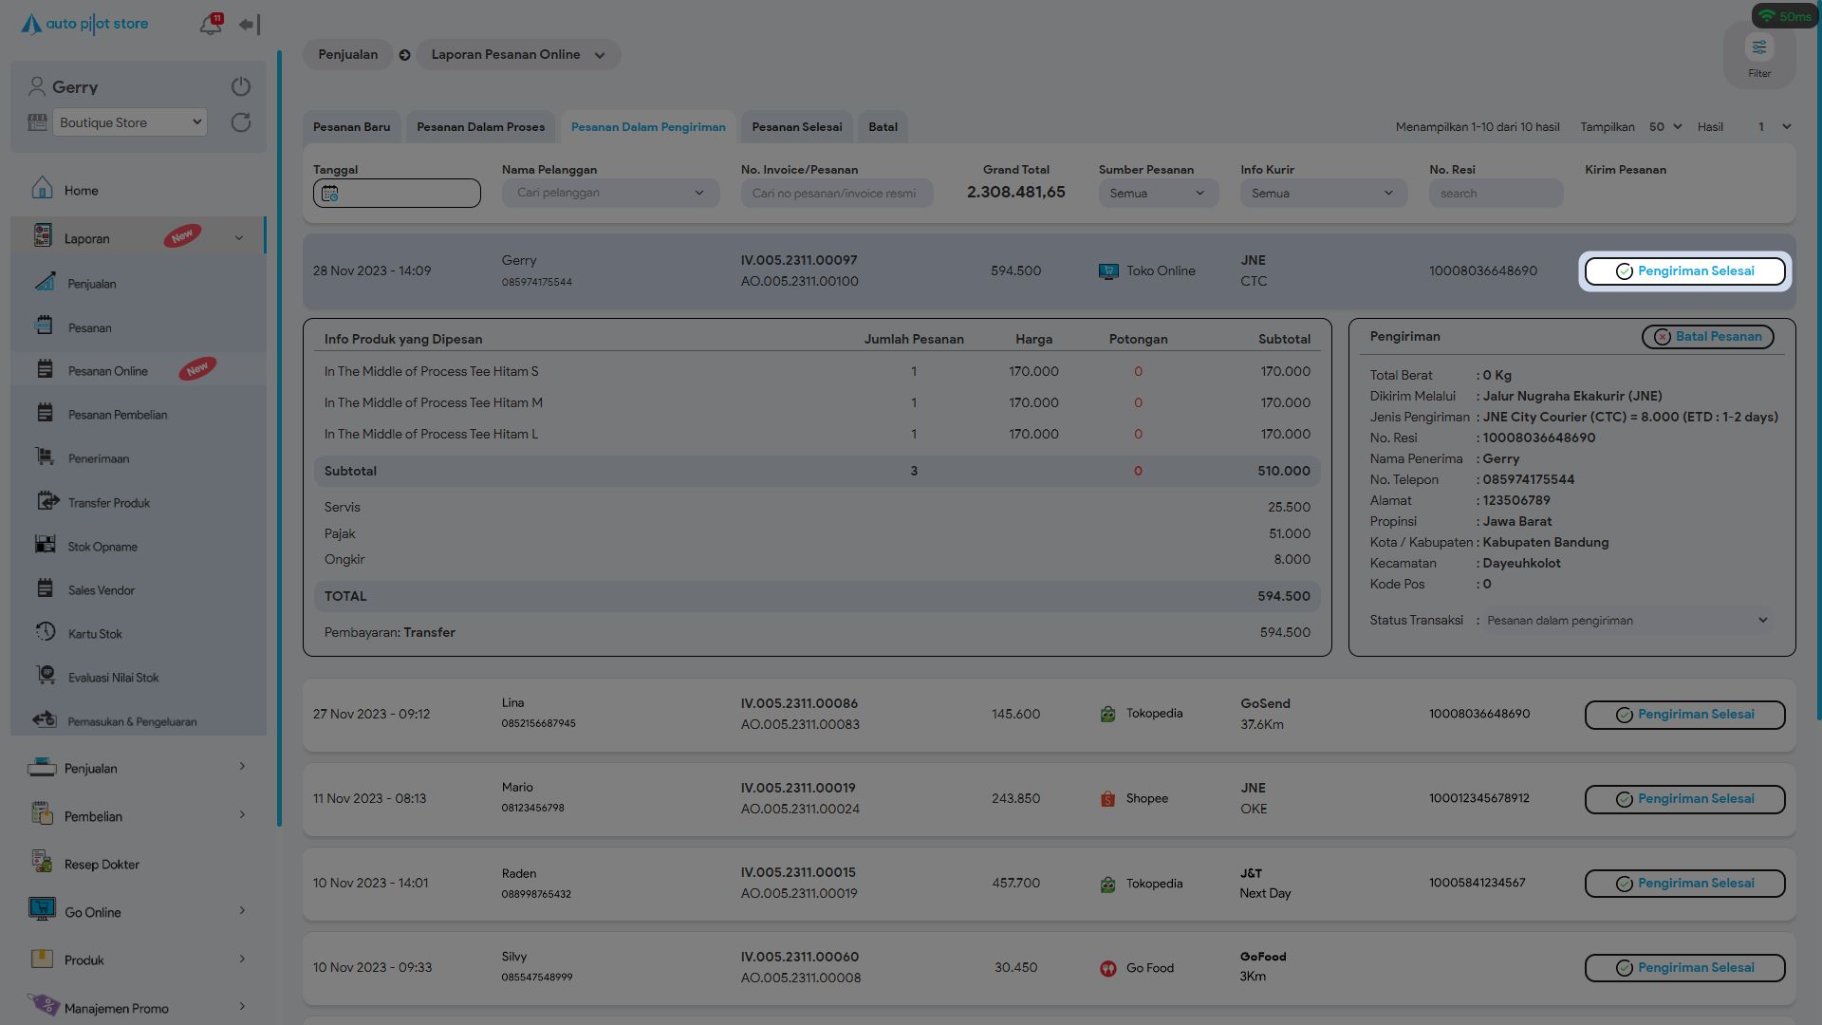The width and height of the screenshot is (1822, 1025).
Task: Click Batal Pesanan button
Action: click(1707, 337)
